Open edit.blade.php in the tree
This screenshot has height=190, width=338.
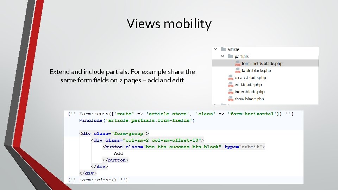click(x=248, y=85)
